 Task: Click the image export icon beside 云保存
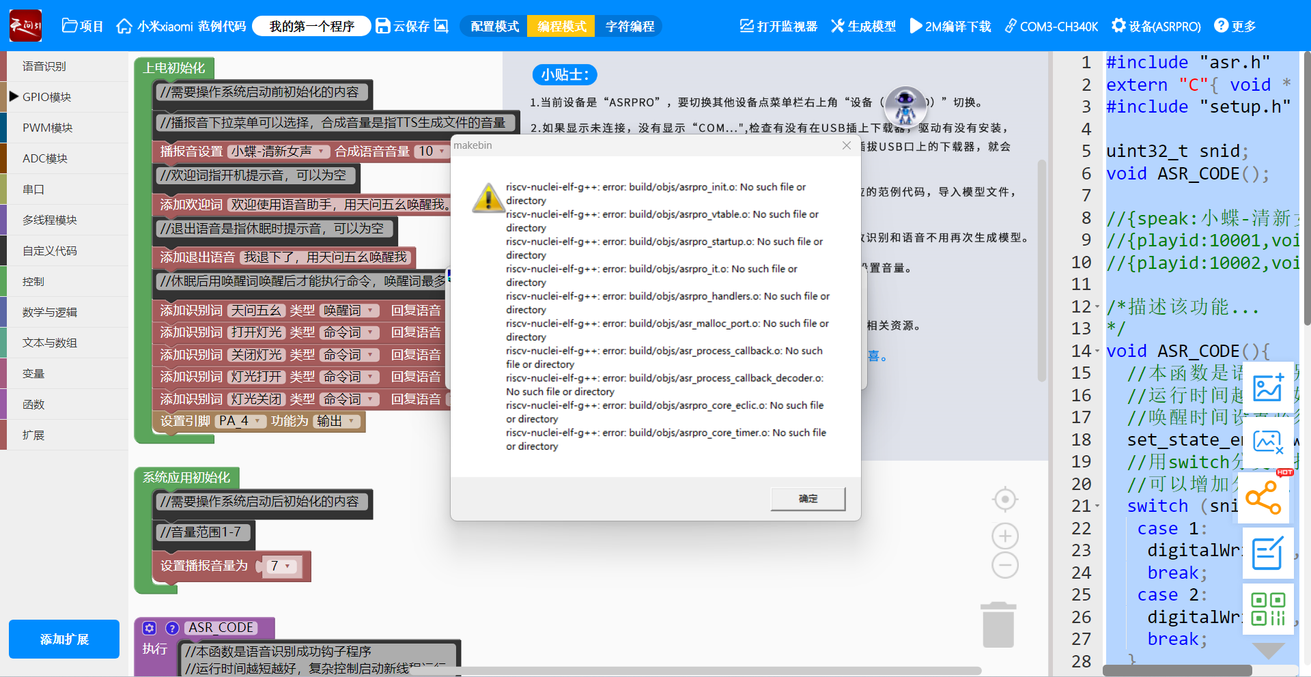[442, 26]
